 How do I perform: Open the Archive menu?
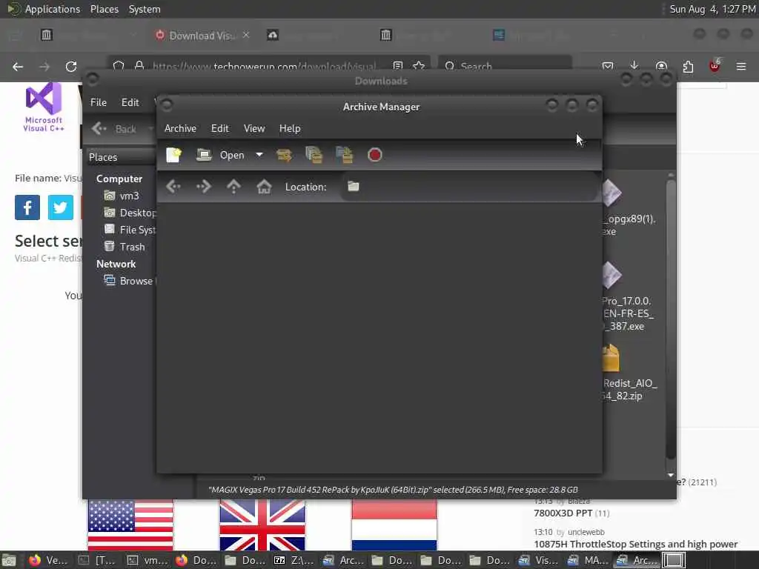click(x=180, y=128)
